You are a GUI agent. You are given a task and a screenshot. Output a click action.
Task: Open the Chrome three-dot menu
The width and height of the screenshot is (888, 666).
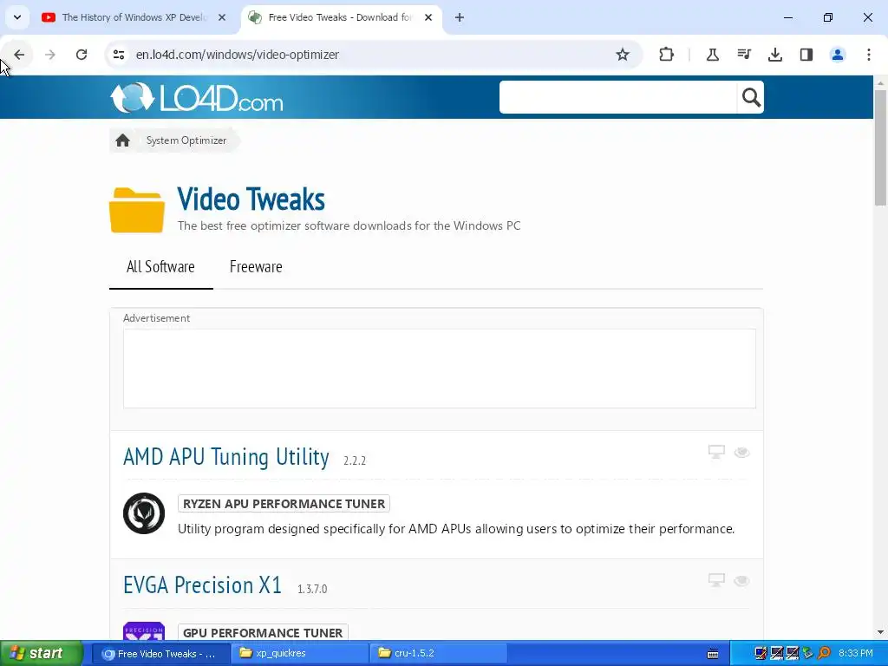point(869,55)
